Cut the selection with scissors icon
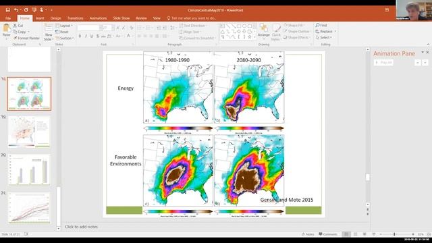 coord(18,26)
